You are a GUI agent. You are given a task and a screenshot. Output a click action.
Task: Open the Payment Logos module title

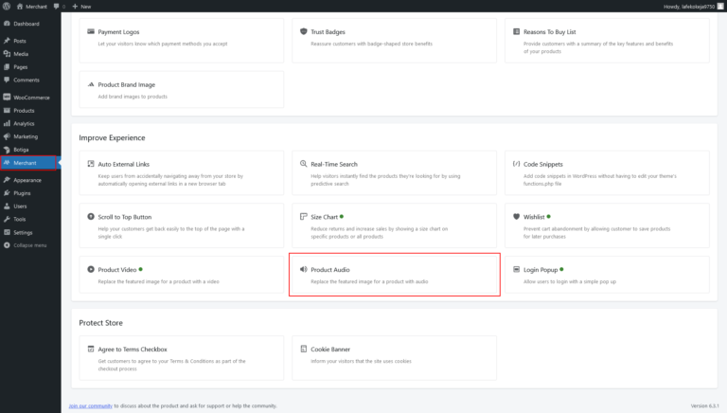pos(118,32)
